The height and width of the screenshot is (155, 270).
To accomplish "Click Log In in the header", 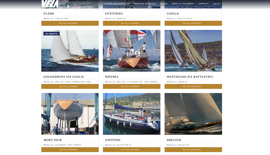I will 216,4.
